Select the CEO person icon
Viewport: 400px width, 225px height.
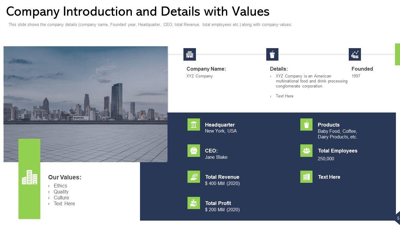coord(194,151)
